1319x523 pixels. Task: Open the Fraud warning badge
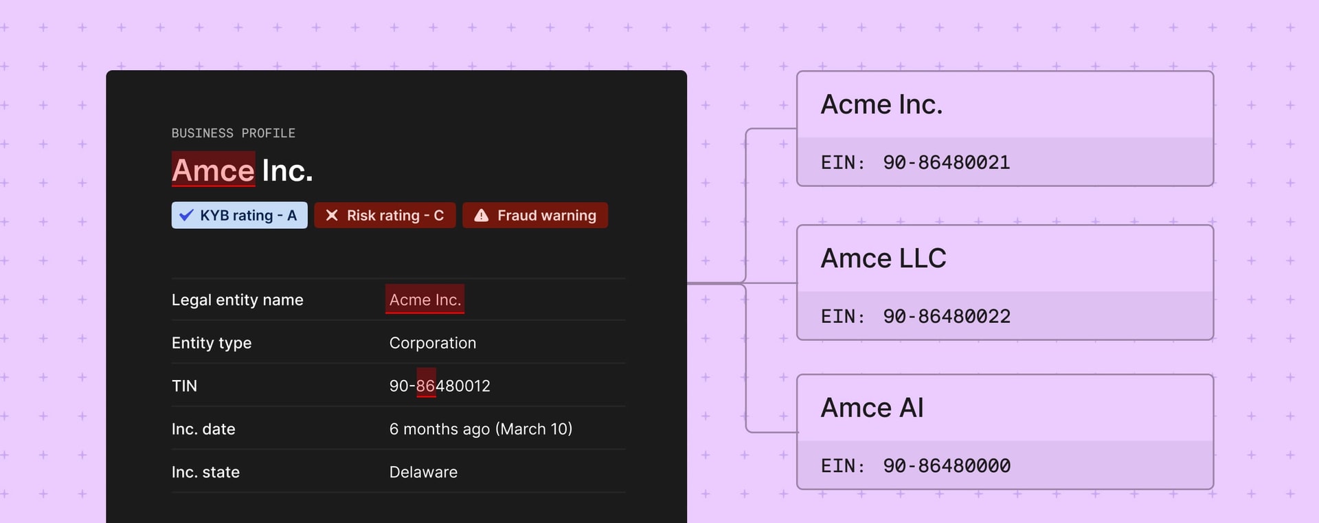click(x=535, y=215)
